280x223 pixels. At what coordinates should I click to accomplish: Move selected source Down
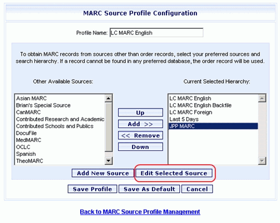[x=140, y=147]
